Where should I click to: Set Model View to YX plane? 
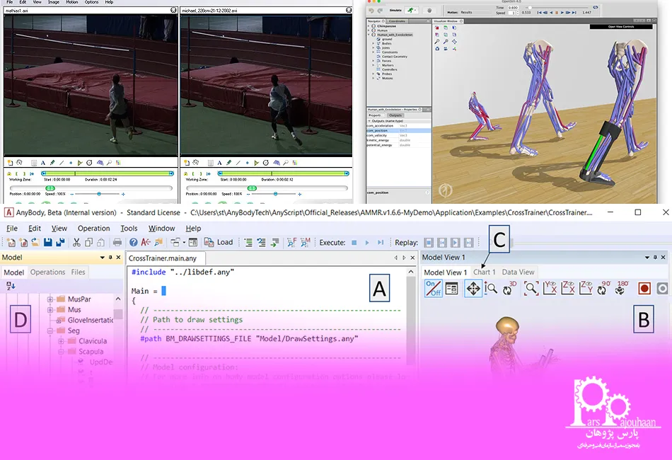click(550, 289)
